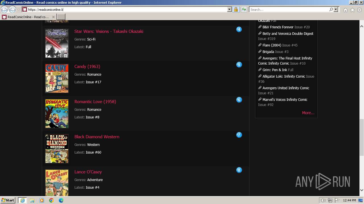Open Marvel's Voices Infinity Comic link

point(285,100)
